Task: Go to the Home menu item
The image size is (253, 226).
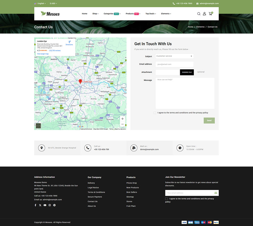Action: (84, 14)
